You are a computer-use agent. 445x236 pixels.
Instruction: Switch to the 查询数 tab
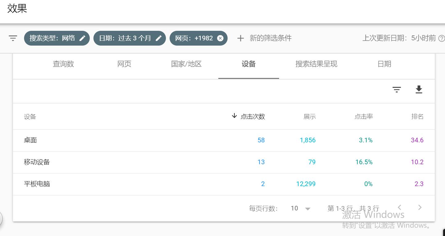click(63, 64)
